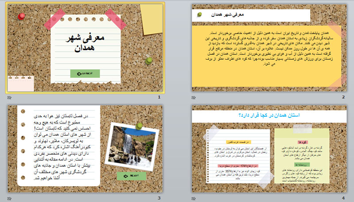The width and height of the screenshot is (354, 202).
Task: Click the green pushpin on slide 1
Action: click(x=149, y=60)
